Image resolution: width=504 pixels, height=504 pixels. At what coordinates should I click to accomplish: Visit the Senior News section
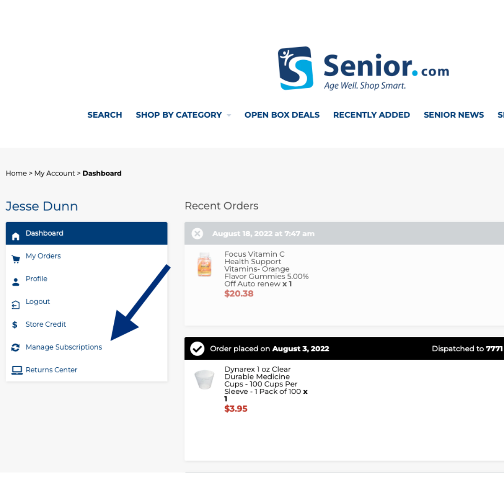point(454,115)
